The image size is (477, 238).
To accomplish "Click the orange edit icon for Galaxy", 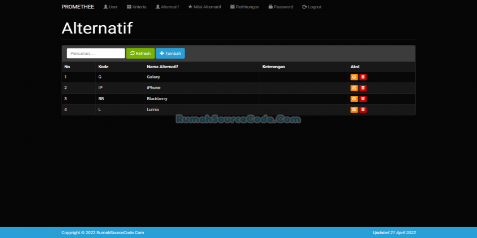I will pos(354,77).
